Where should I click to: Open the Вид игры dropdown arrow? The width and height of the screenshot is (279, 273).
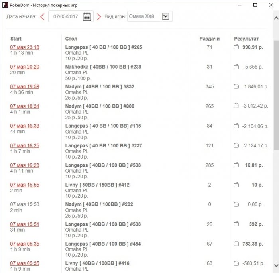pyautogui.click(x=165, y=16)
